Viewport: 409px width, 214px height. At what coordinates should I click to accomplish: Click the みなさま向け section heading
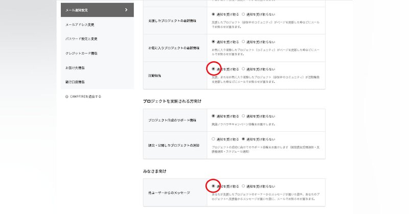coord(155,171)
